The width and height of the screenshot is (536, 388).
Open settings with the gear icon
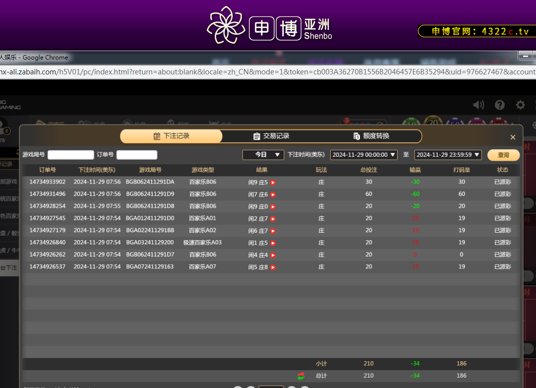[x=520, y=105]
